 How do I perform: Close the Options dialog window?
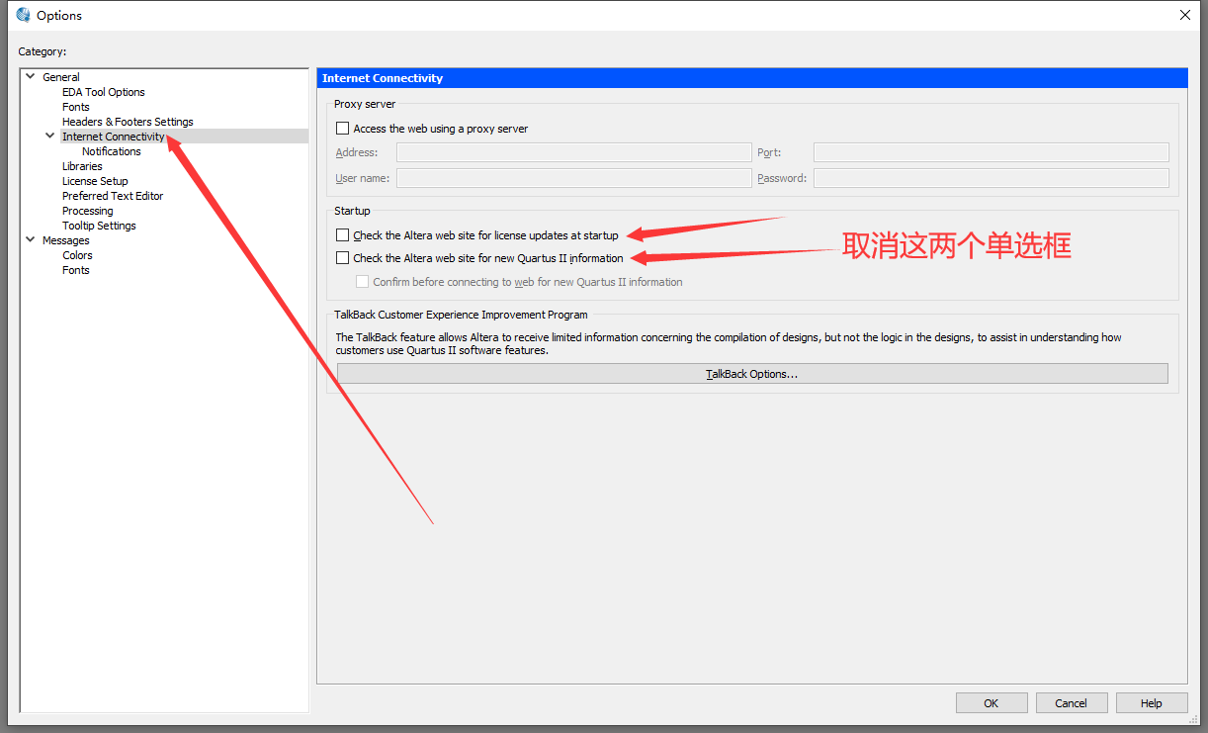click(x=1185, y=15)
